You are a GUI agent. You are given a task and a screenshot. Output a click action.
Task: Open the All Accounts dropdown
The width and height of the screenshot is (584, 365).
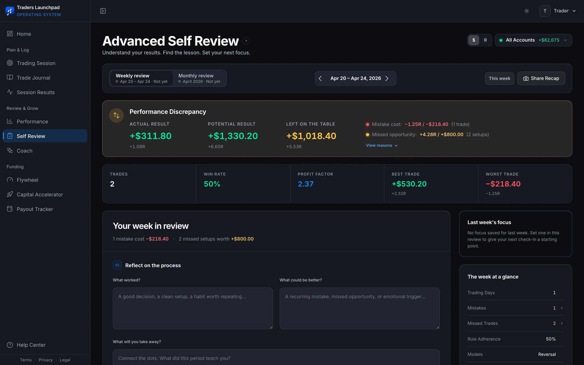533,40
